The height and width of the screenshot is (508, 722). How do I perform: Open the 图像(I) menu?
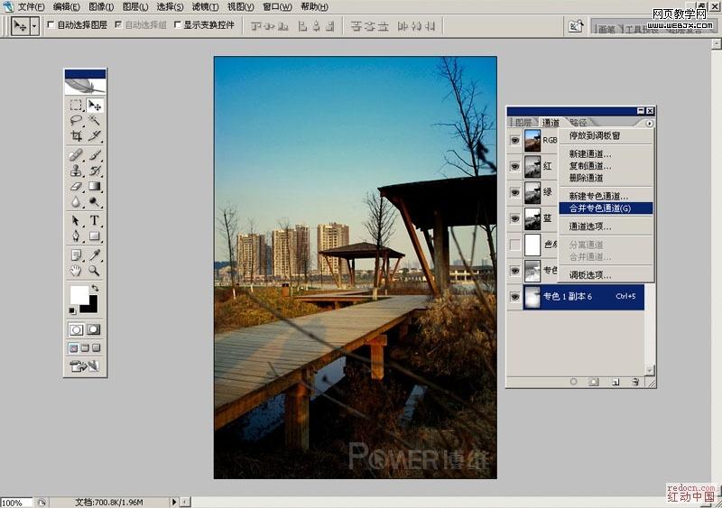101,7
